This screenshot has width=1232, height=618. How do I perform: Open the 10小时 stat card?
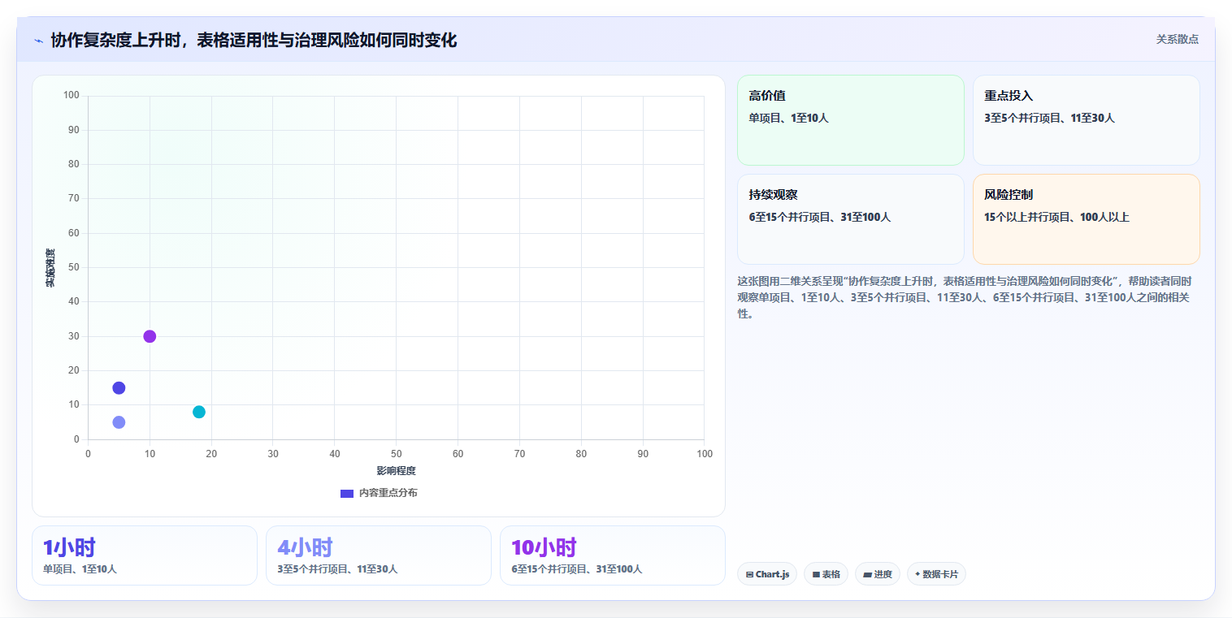613,555
